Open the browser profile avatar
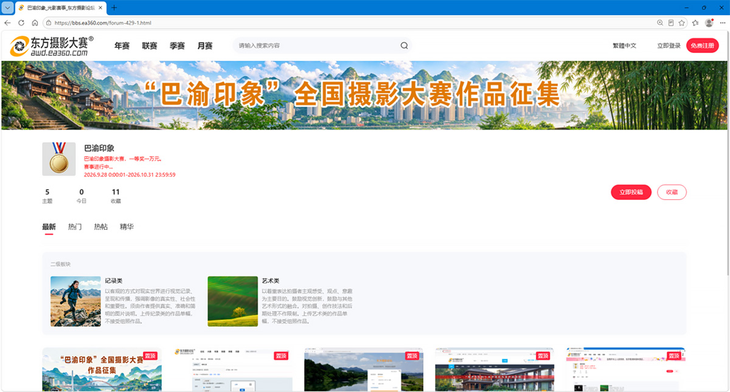This screenshot has width=730, height=392. 709,22
